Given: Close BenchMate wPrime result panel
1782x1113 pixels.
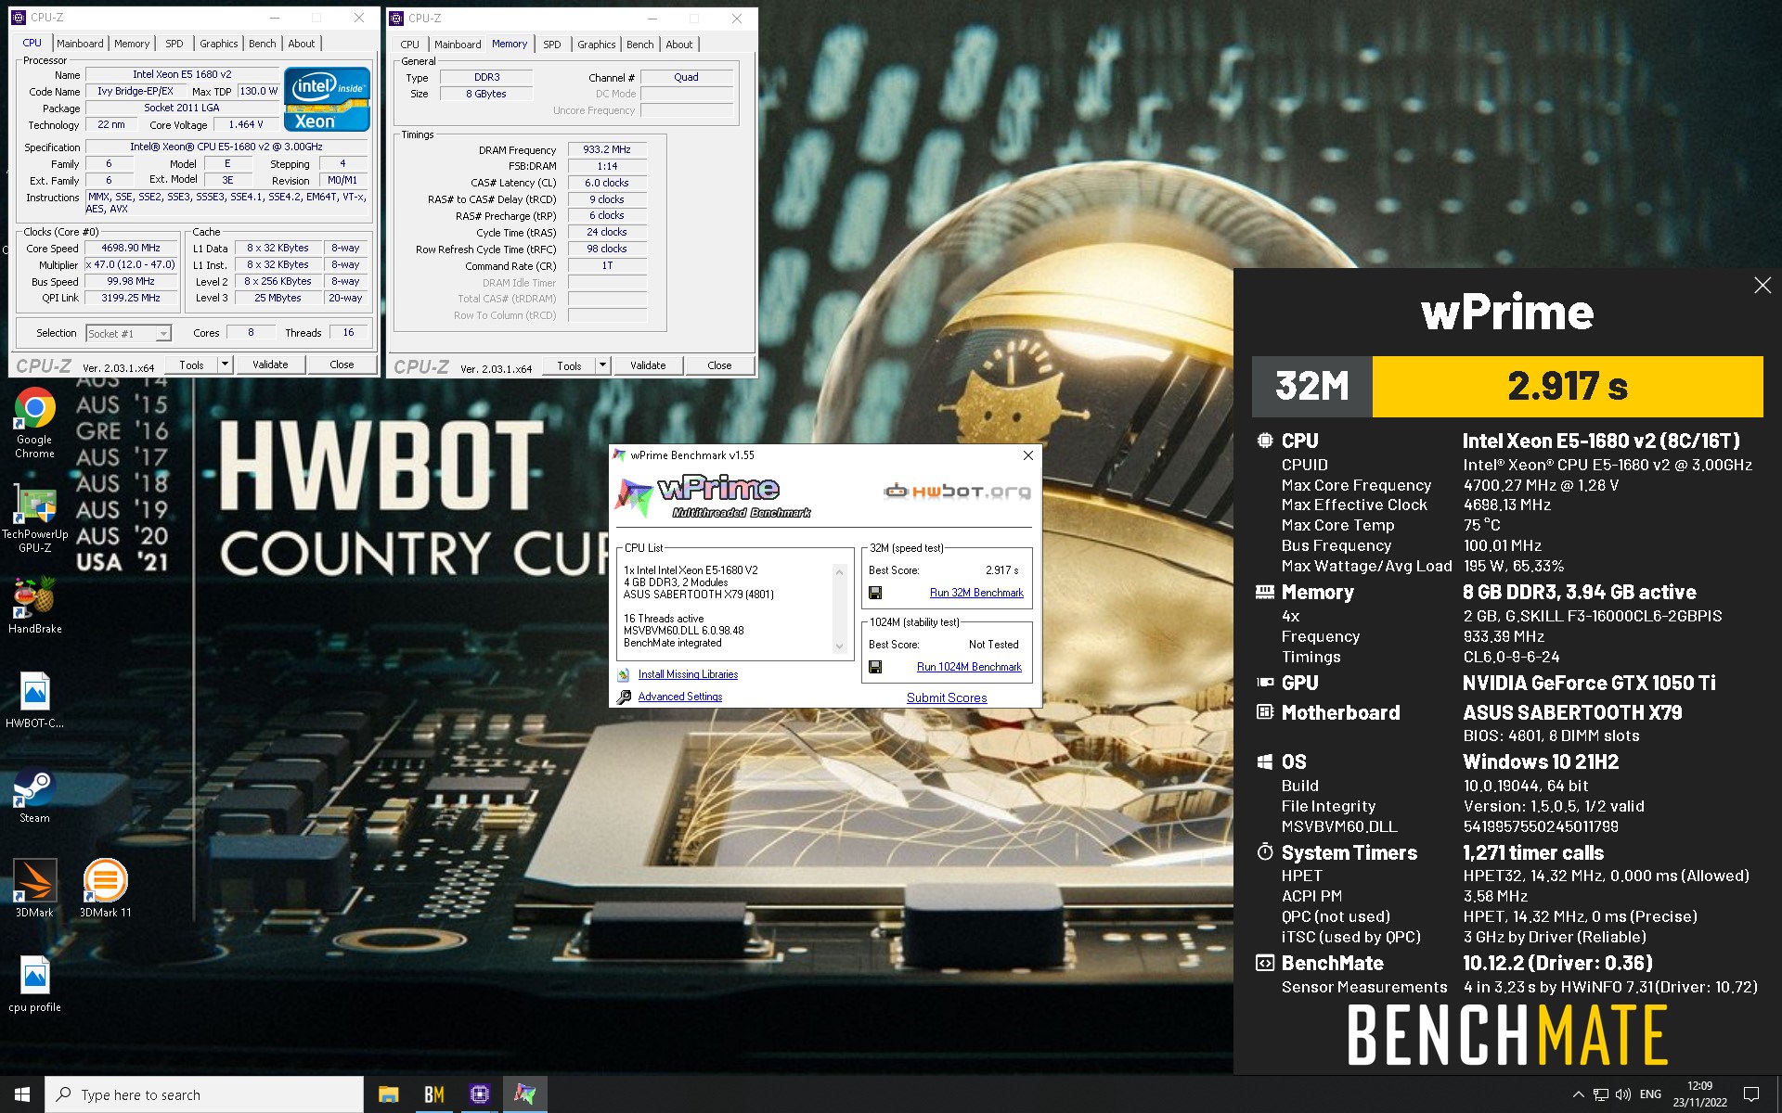Looking at the screenshot, I should 1763,286.
